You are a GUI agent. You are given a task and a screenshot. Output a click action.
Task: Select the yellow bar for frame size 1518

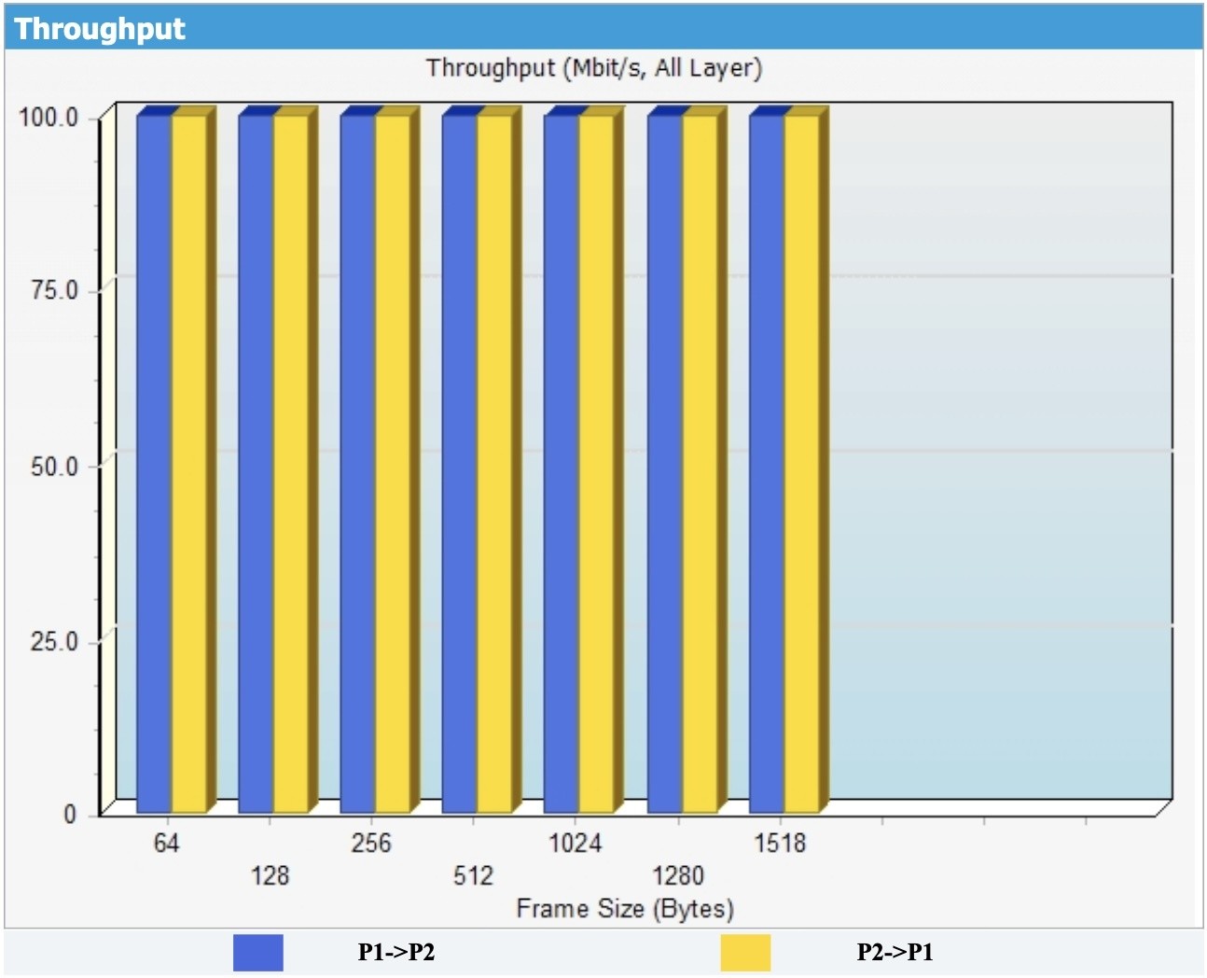tap(802, 464)
